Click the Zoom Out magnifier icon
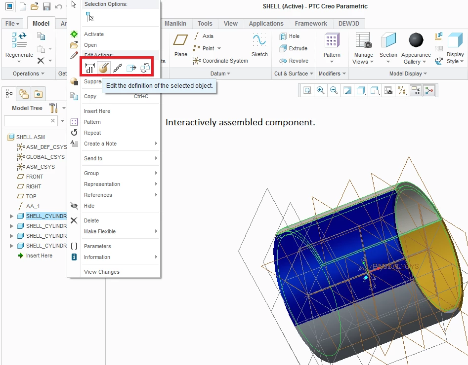The height and width of the screenshot is (365, 468). (x=334, y=90)
